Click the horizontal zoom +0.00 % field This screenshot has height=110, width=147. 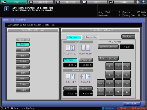86,65
